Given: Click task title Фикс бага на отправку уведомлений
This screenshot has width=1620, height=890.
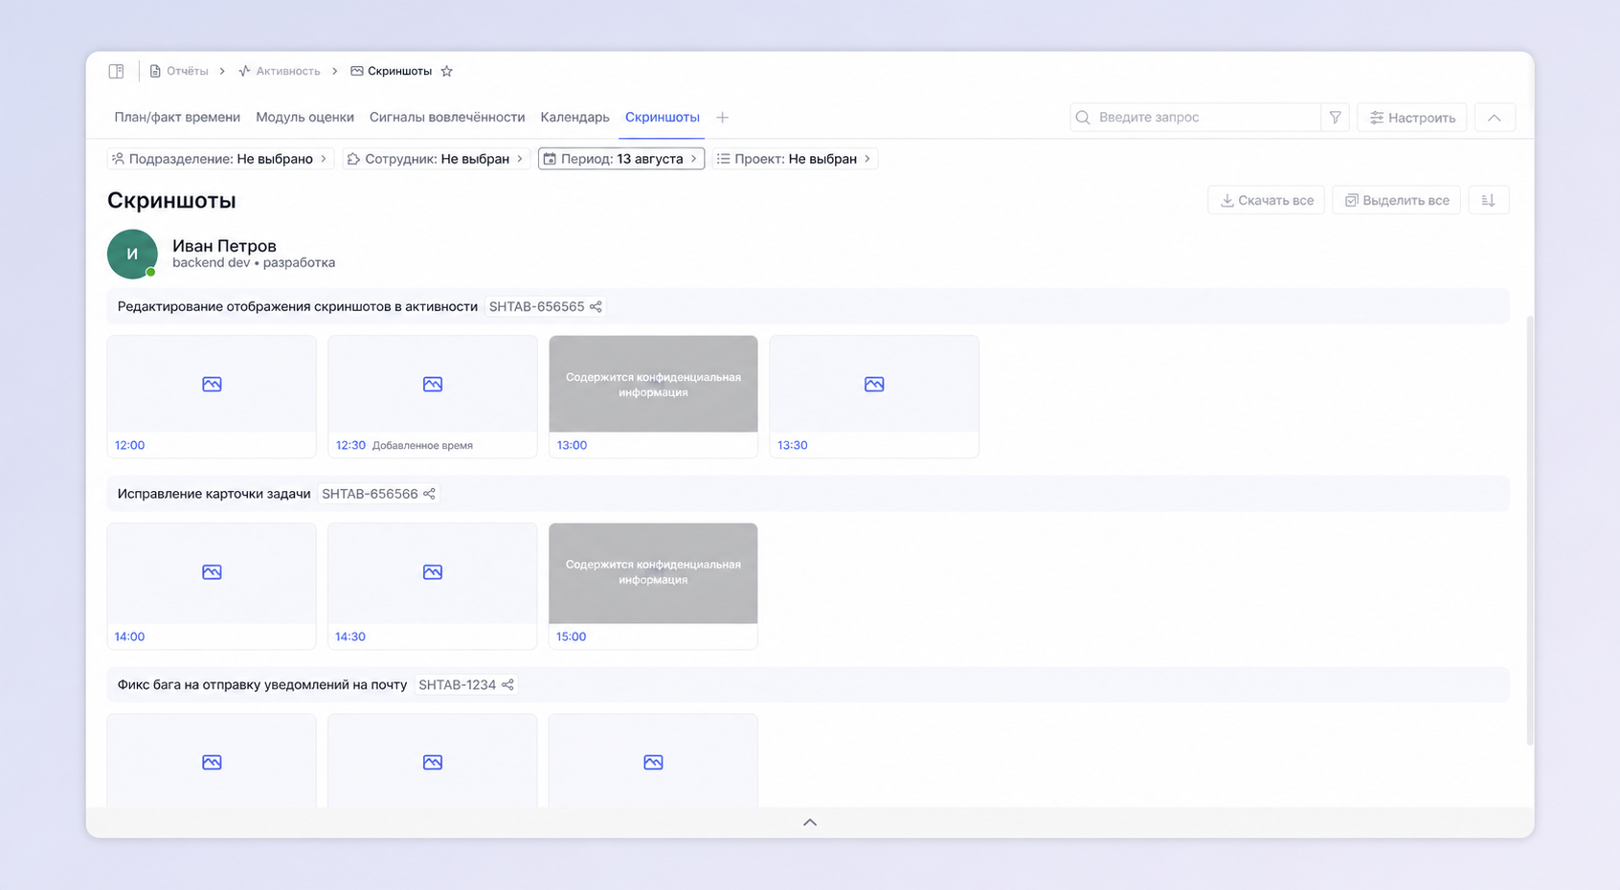Looking at the screenshot, I should coord(262,685).
